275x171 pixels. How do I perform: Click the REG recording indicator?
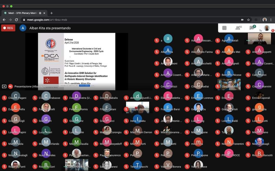pos(8,28)
